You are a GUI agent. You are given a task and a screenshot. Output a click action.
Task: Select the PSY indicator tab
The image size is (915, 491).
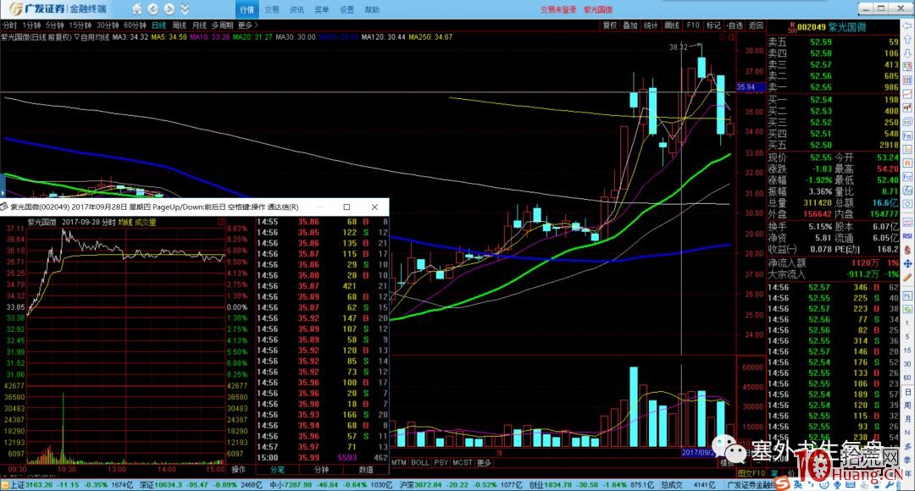click(441, 462)
